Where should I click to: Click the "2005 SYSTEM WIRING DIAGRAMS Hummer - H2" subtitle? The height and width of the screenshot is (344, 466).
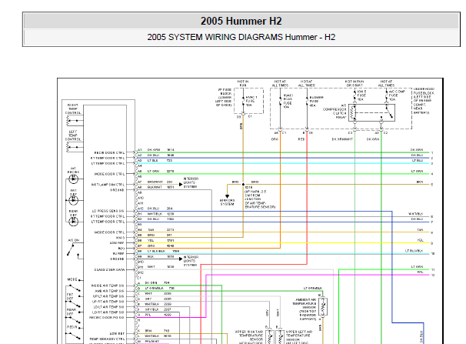(241, 37)
